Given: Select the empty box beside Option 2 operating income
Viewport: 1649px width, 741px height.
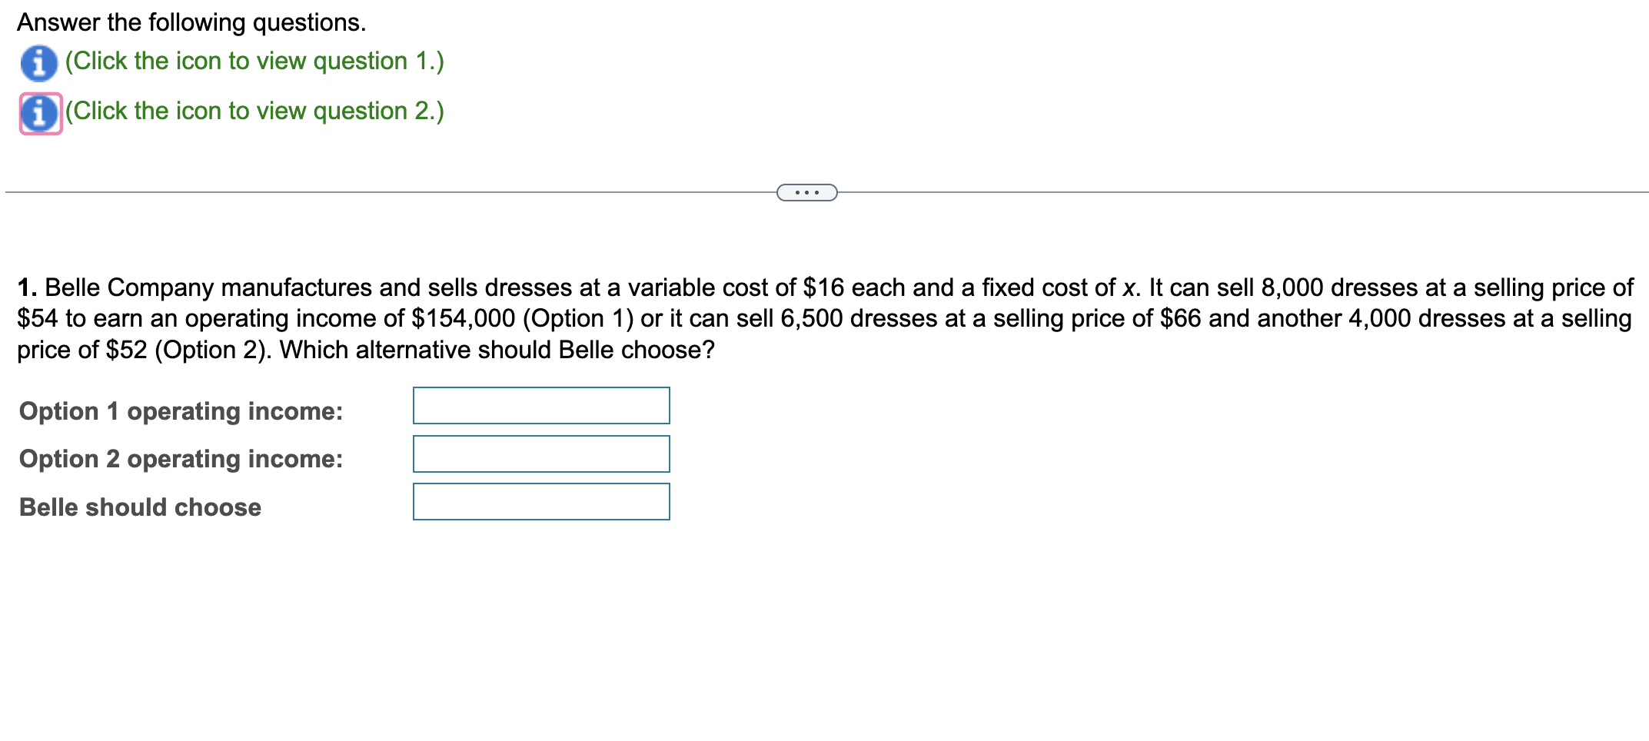Looking at the screenshot, I should coord(541,454).
